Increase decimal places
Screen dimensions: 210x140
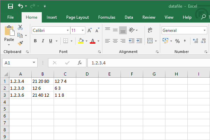pos(195,41)
